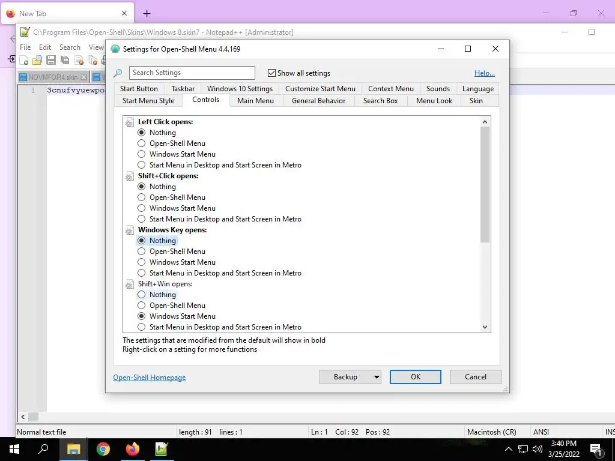Click the settings icon next to Windows Key opens
Image resolution: width=615 pixels, height=461 pixels.
coord(130,230)
